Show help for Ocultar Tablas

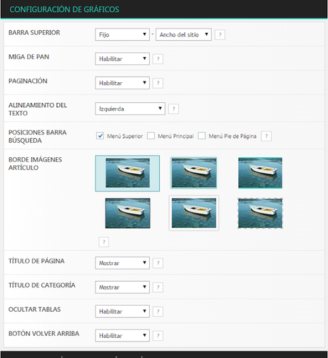click(158, 312)
